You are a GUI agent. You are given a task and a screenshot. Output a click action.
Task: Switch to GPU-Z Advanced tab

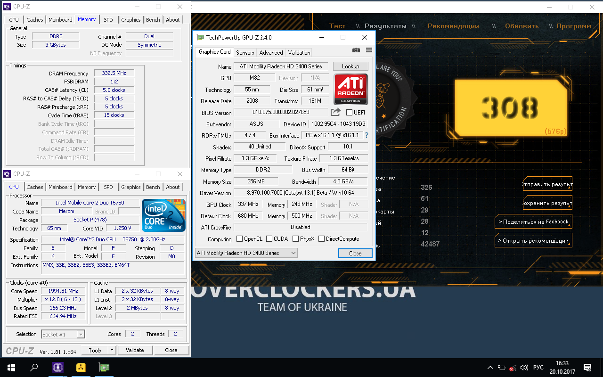[271, 53]
